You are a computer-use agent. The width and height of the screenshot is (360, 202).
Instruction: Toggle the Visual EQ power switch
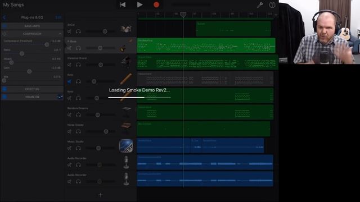point(4,97)
